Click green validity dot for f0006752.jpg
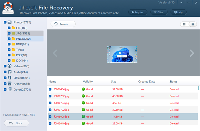 coord(83,96)
